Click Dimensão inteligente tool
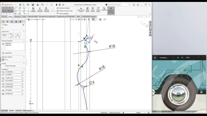Image resolution: width=207 pixels, height=116 pixels. tap(10, 10)
